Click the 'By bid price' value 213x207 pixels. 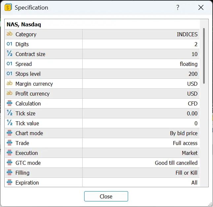click(184, 133)
